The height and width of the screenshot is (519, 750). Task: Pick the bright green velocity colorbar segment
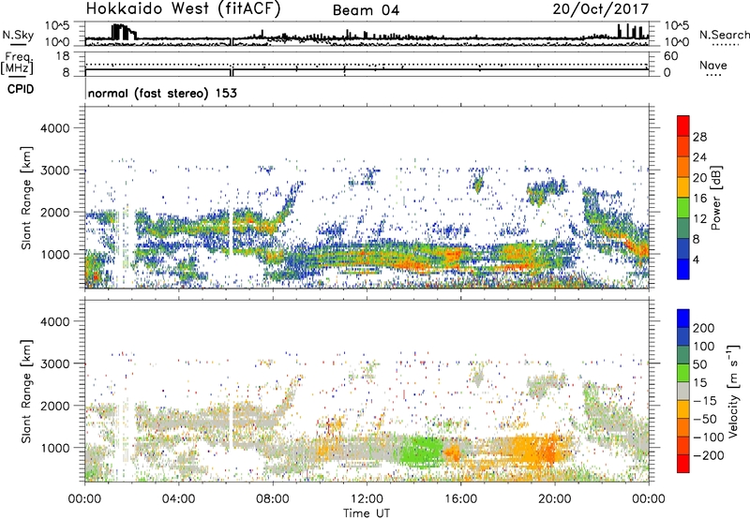tap(683, 373)
